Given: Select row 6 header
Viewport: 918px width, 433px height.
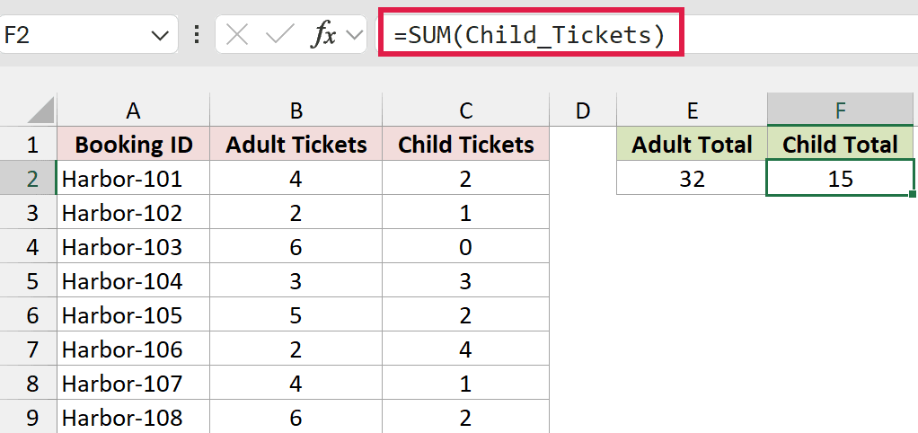Looking at the screenshot, I should click(28, 314).
